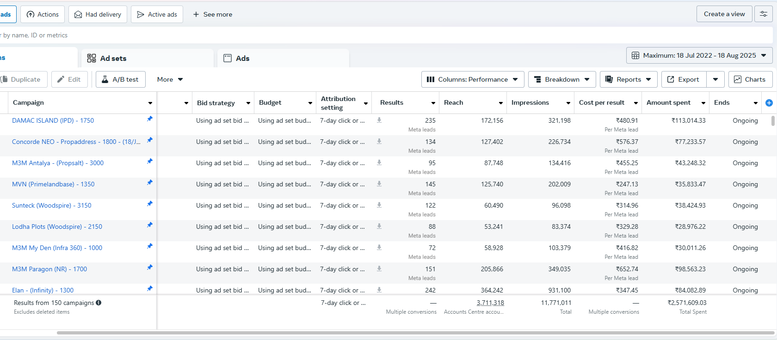Click the customize view sliders icon
Screen dimensions: 777x340
[x=763, y=14]
